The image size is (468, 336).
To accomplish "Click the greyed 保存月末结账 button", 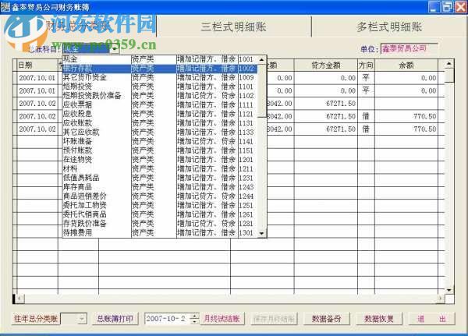I will click(x=275, y=319).
